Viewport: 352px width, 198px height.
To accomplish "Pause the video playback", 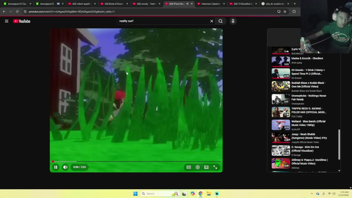I will coord(56,167).
